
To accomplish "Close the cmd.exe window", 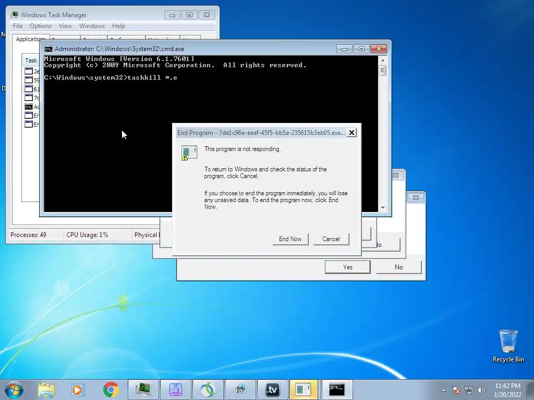I will (379, 48).
